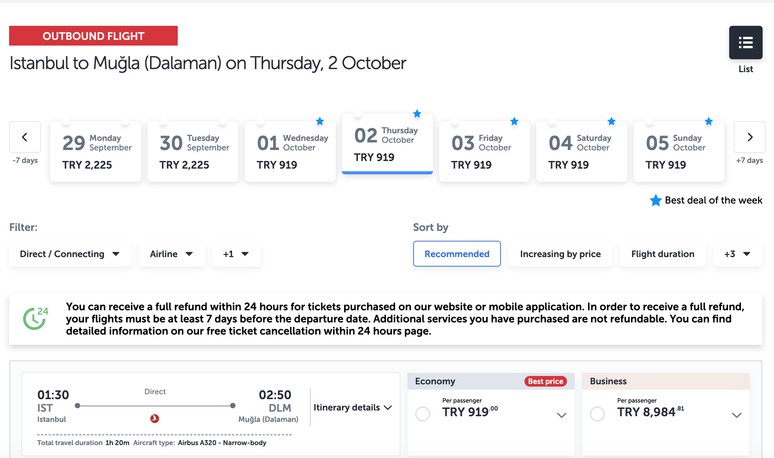This screenshot has width=774, height=458.
Task: Select the Business TRY 8,984 fare radio
Action: (x=597, y=414)
